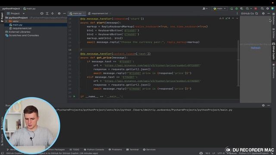
Task: Switch to the requirement.txt editor tab
Action: 100,13
